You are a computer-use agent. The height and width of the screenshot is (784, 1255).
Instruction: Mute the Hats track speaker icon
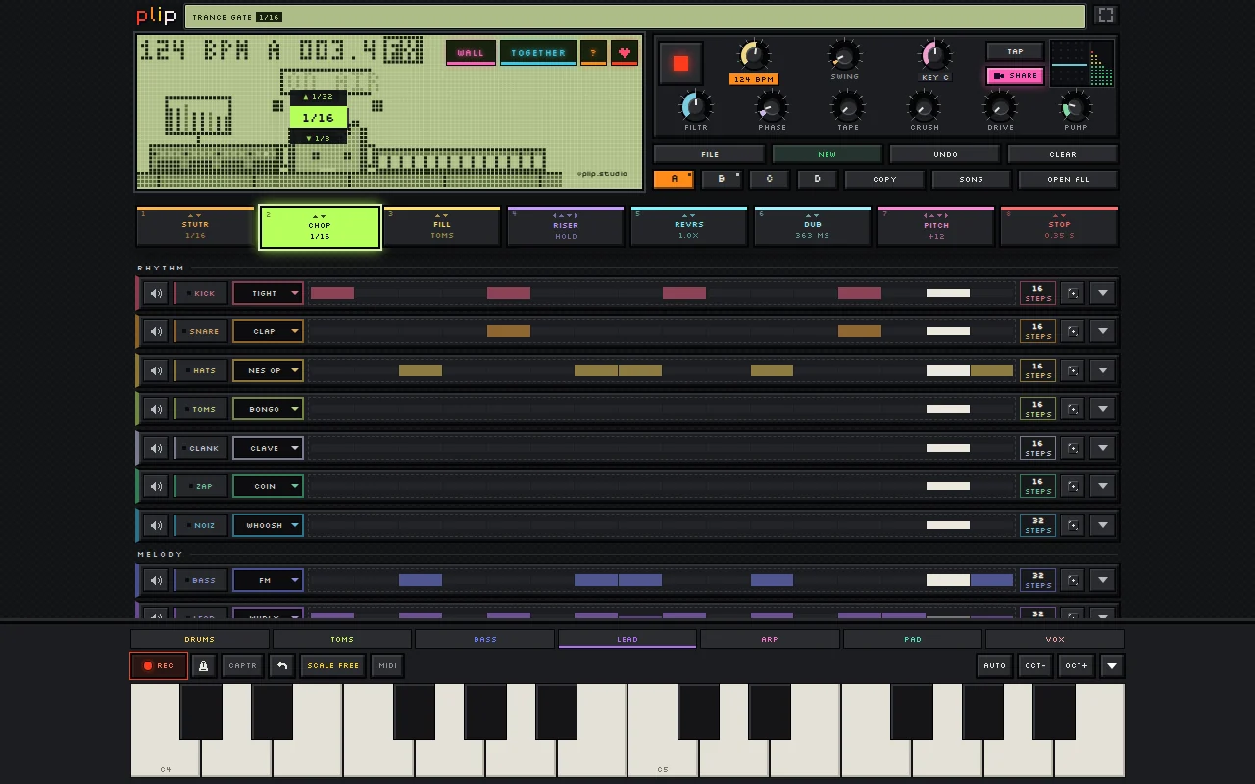click(x=156, y=370)
